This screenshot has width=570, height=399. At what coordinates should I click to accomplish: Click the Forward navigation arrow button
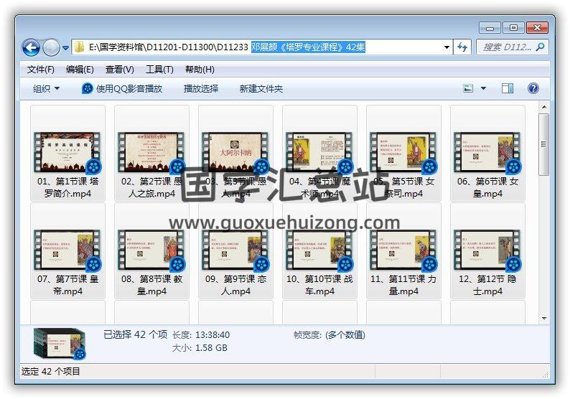51,47
